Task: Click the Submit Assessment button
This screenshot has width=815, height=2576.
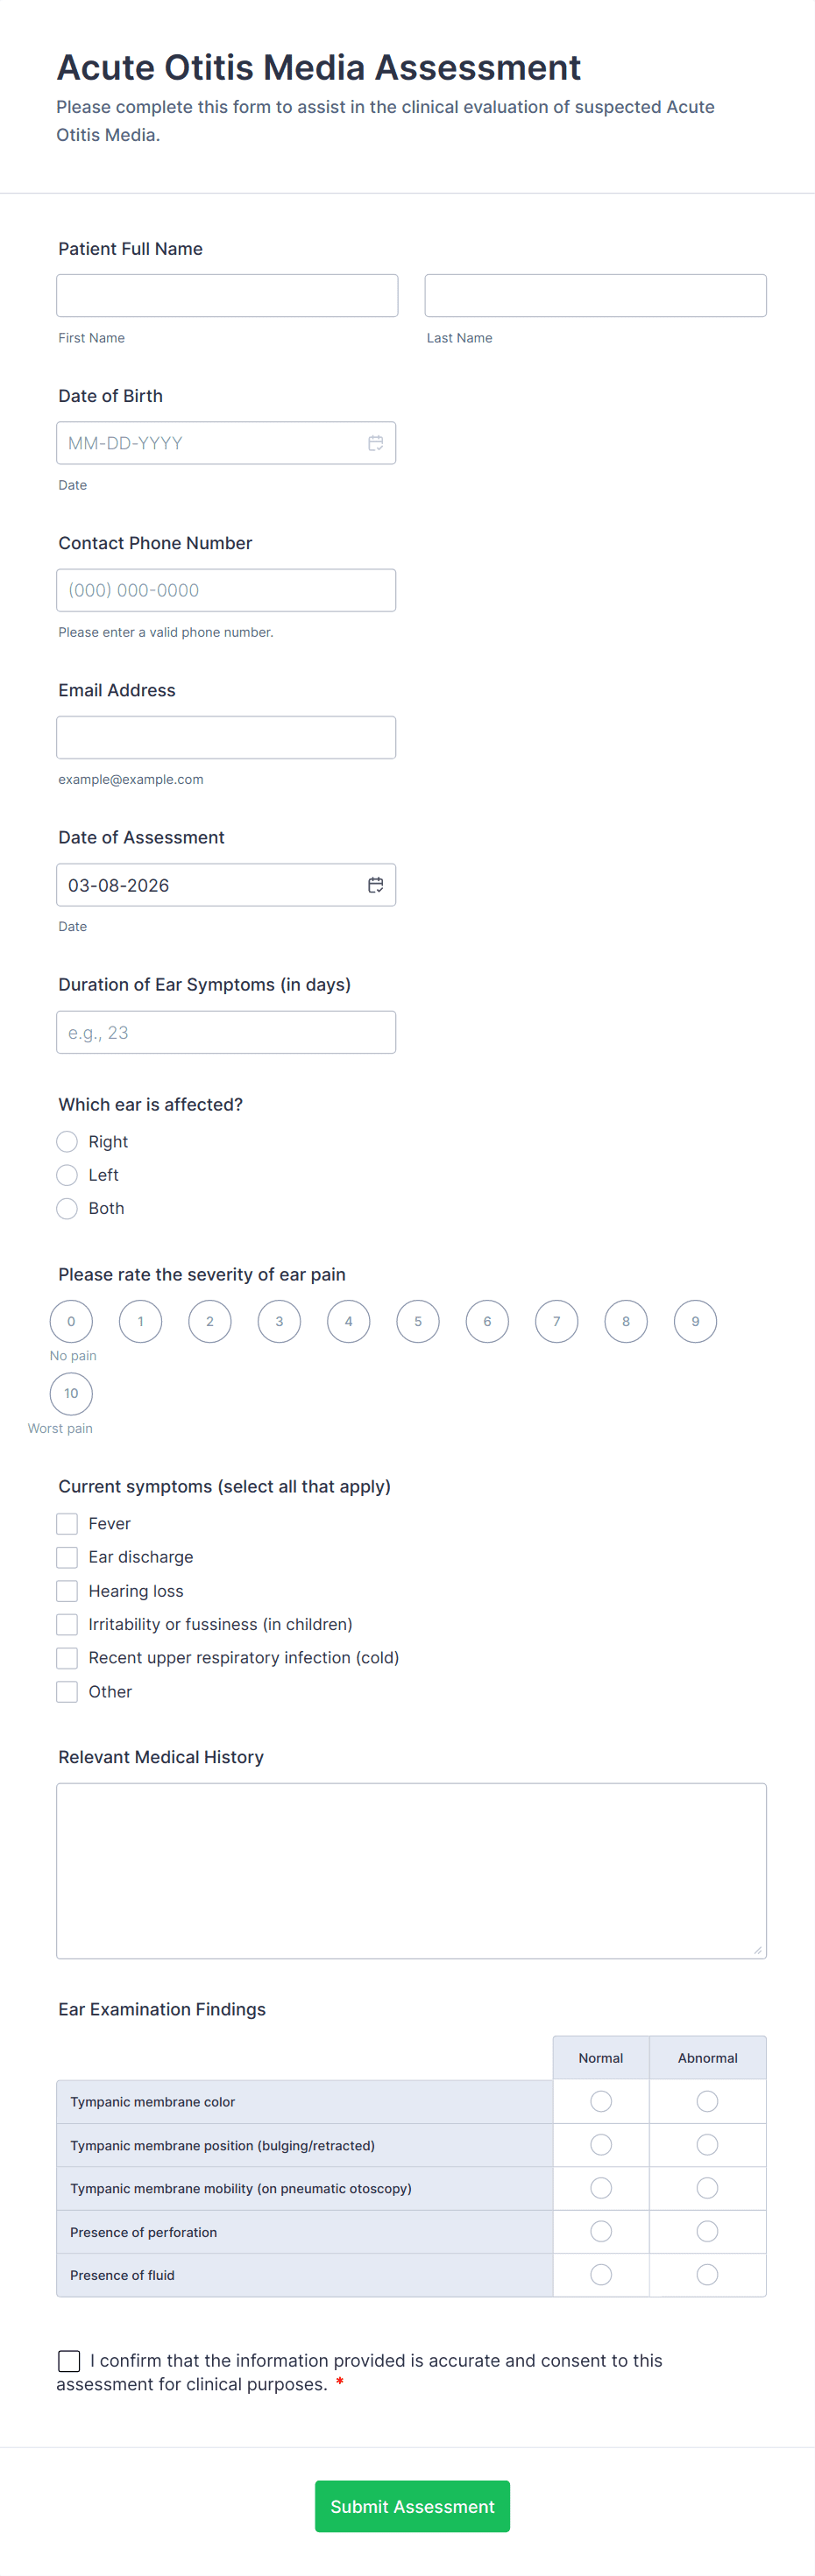Action: (x=412, y=2506)
